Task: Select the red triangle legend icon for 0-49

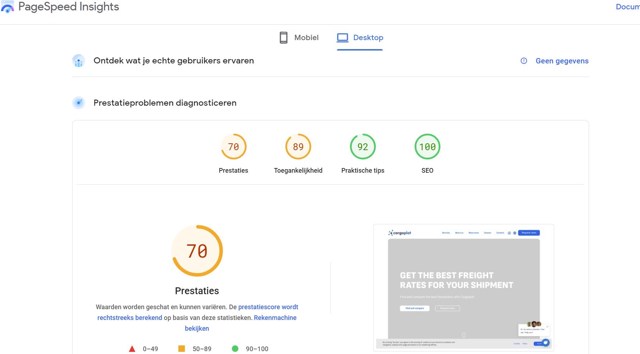Action: tap(132, 348)
